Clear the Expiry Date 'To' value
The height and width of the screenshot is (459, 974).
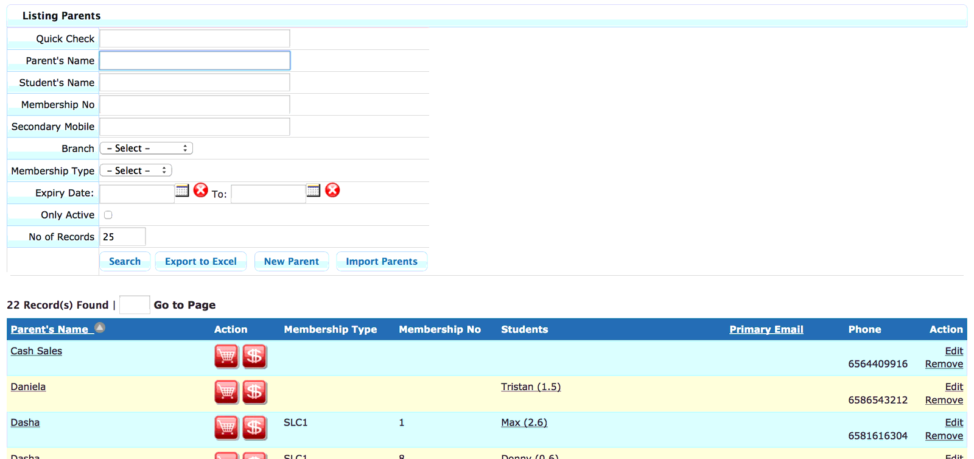(332, 191)
